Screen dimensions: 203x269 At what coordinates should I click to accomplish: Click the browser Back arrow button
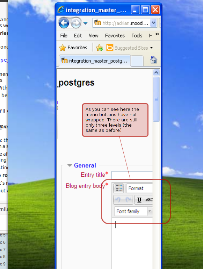click(64, 23)
